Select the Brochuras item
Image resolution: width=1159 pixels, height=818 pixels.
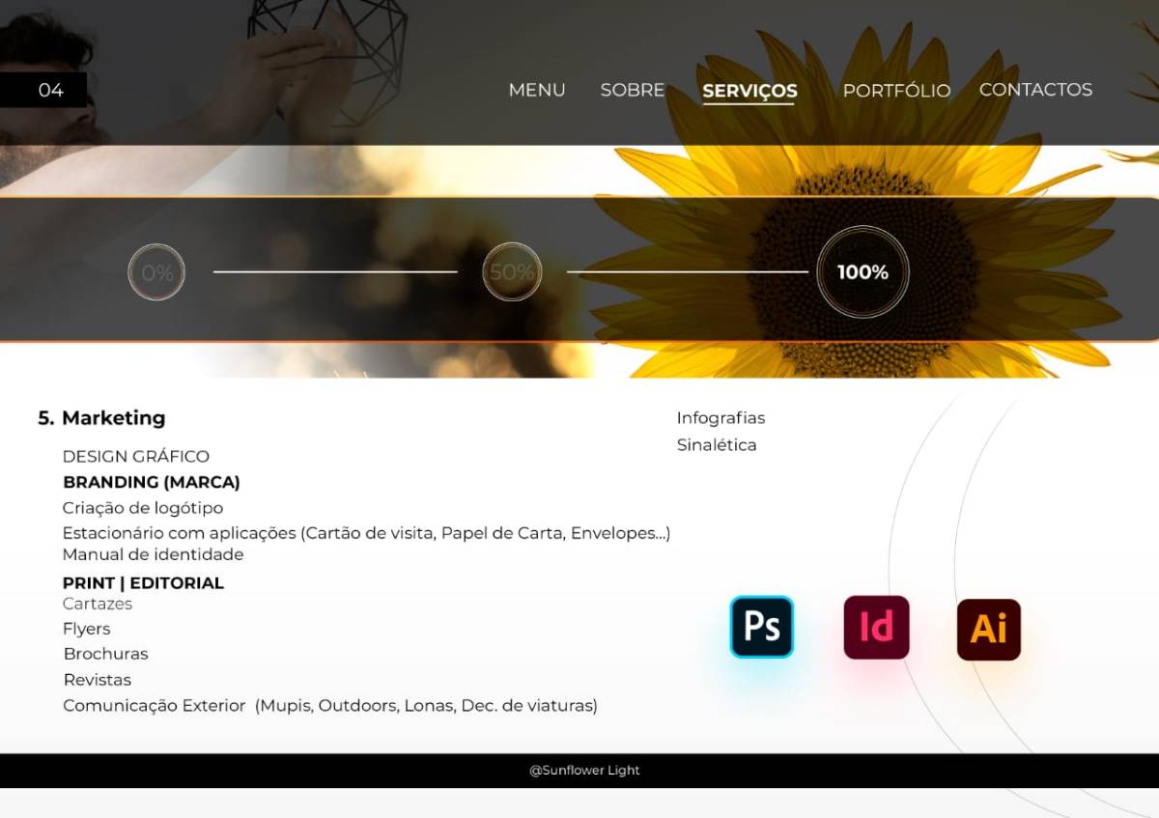pyautogui.click(x=105, y=654)
